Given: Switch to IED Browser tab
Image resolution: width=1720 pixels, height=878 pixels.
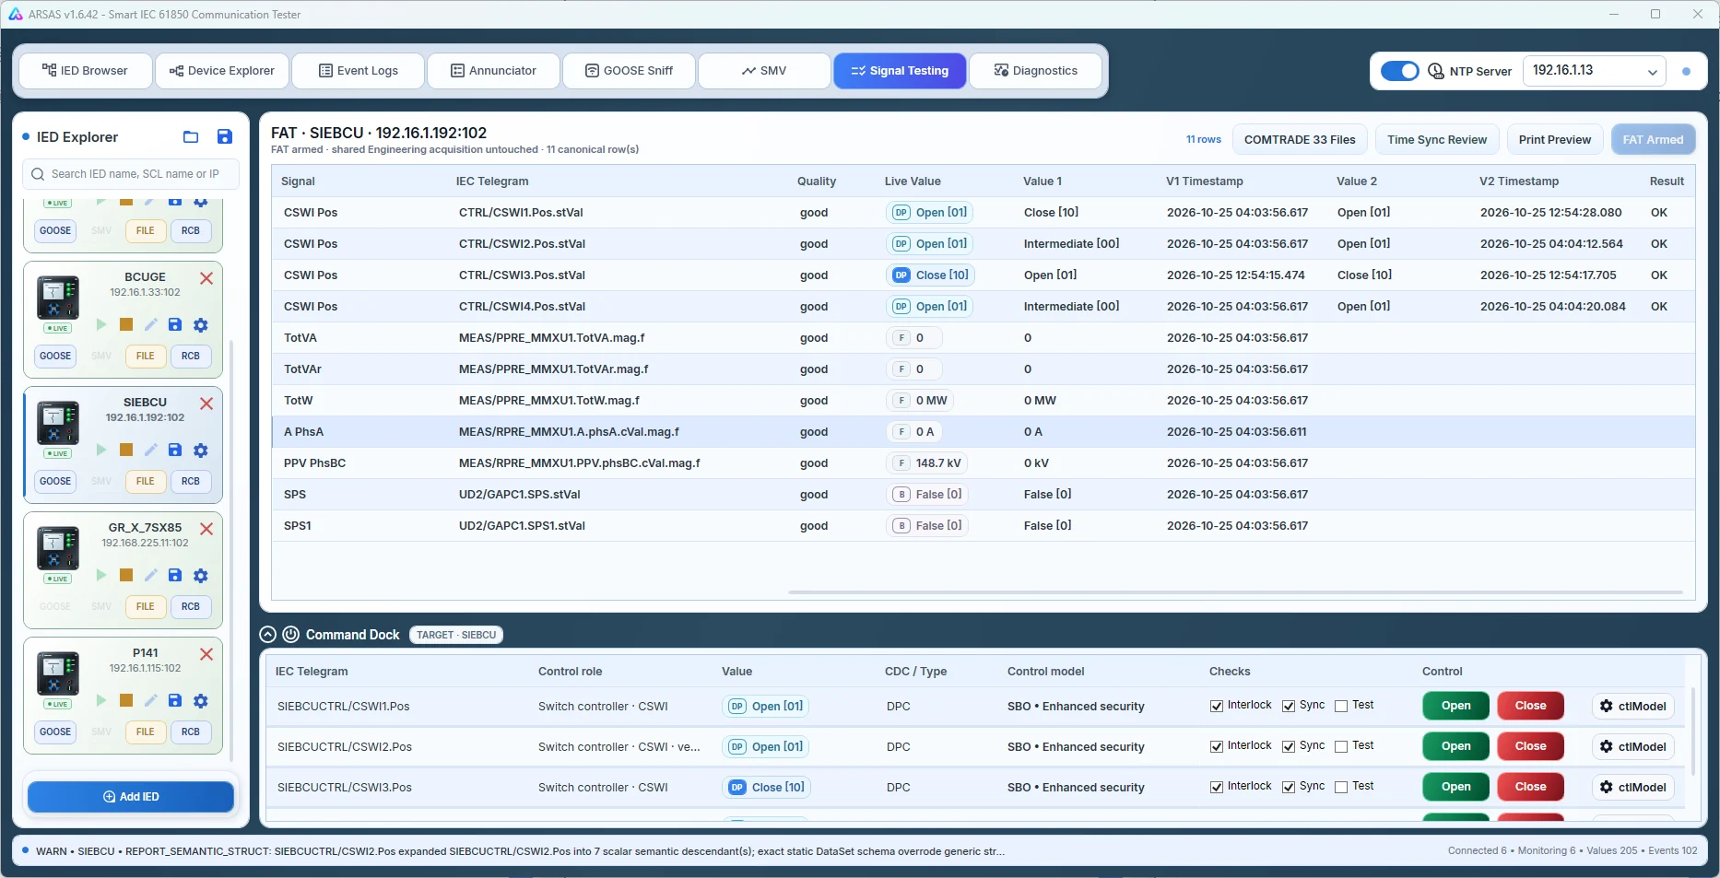Looking at the screenshot, I should [86, 71].
